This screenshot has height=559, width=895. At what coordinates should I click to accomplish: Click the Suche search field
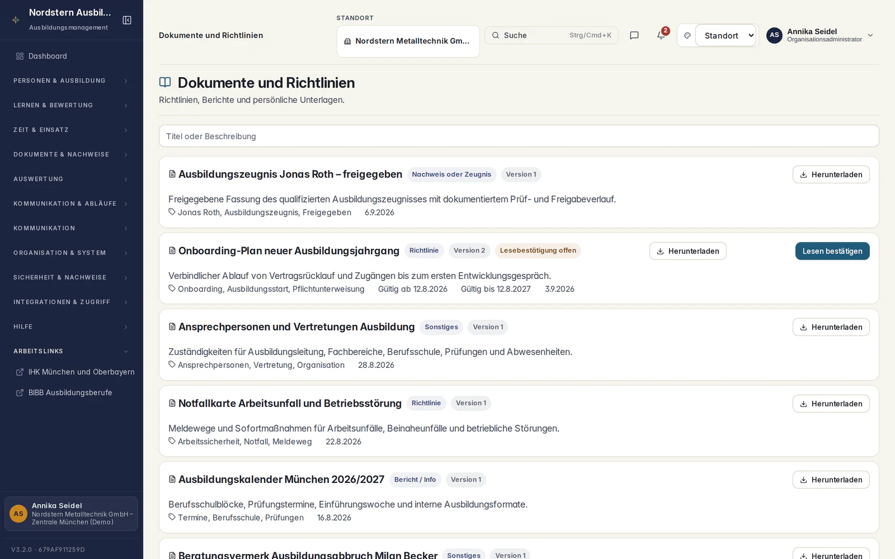pyautogui.click(x=552, y=35)
